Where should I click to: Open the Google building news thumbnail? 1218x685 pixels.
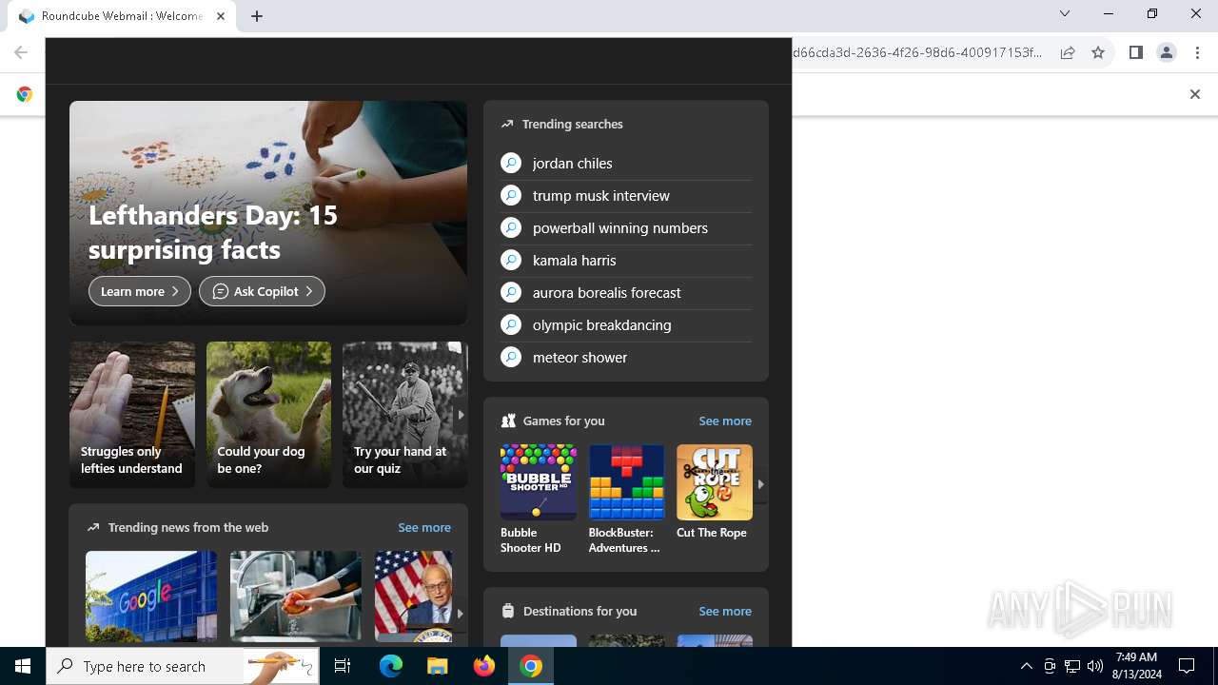click(151, 597)
